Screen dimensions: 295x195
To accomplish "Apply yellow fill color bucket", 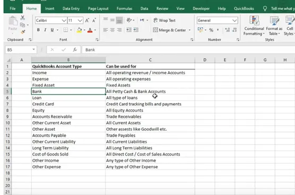I will 80,30.
